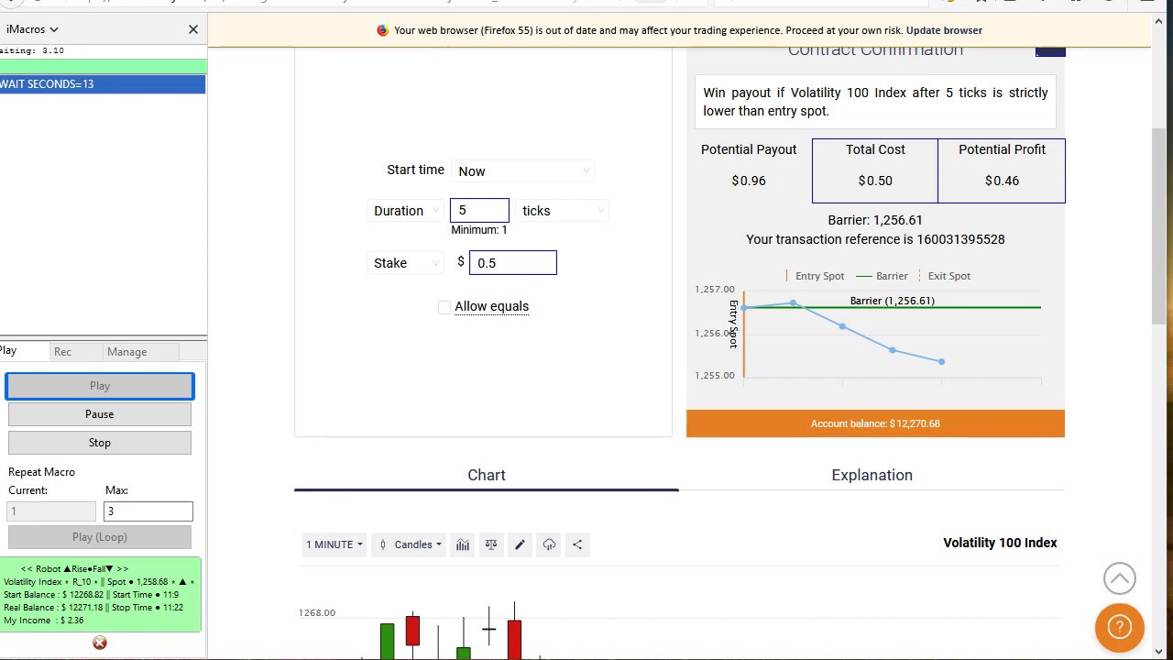Click the My Income $ 2.36 line
1173x660 pixels.
click(44, 621)
